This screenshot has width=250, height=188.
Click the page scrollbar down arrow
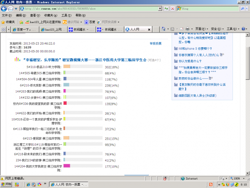[x=247, y=173]
